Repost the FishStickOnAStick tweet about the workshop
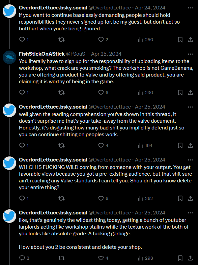Viewport: 198px width, 265px height. coord(61,93)
